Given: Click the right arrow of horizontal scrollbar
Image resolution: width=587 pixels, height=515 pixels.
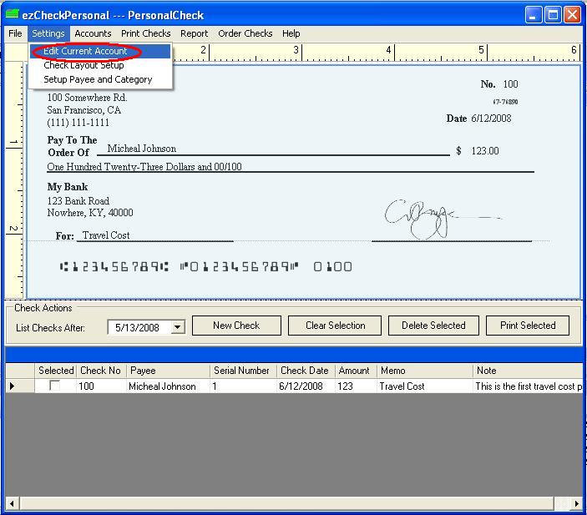Looking at the screenshot, I should coord(576,503).
